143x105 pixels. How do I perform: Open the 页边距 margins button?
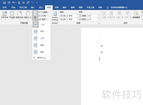(x=12, y=15)
